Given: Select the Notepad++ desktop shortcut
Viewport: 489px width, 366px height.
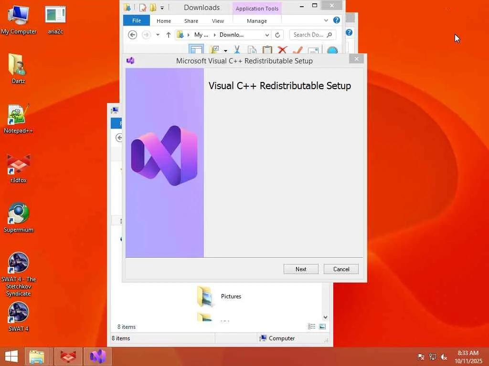Looking at the screenshot, I should click(18, 119).
